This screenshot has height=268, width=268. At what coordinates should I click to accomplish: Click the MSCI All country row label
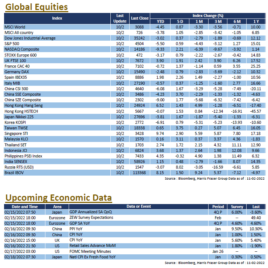coord(19,33)
